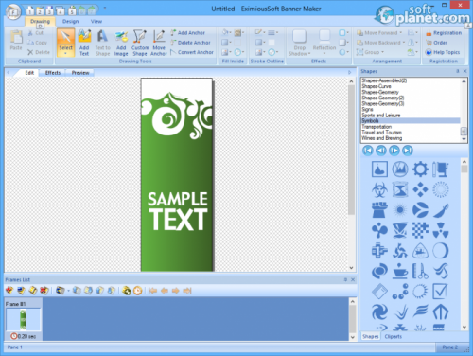The image size is (473, 356).
Task: Click the move to last frame arrow
Action: 187,291
